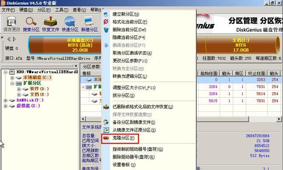Open the 文件(F) menu
This screenshot has height=170, width=283.
(8, 10)
